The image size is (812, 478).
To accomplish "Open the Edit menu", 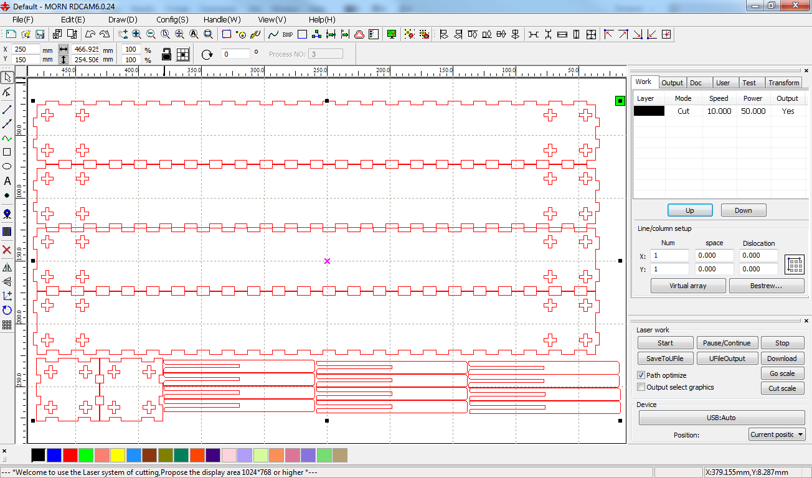I will 73,19.
